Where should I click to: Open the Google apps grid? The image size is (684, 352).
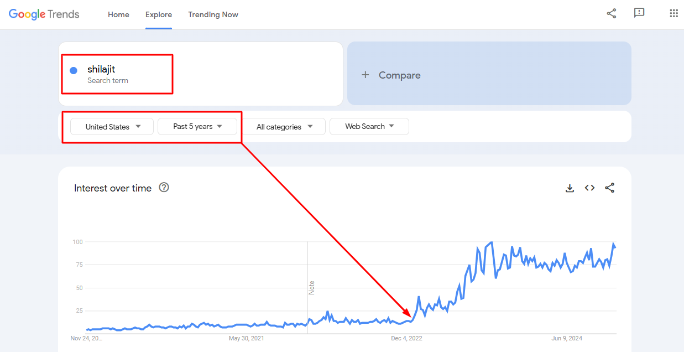673,14
